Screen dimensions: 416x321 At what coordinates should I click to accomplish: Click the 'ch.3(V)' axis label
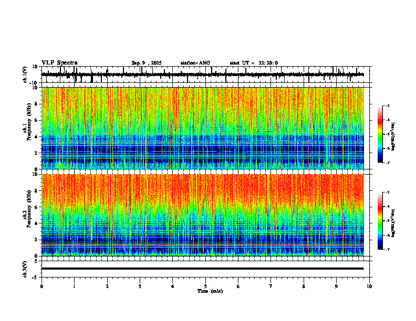tap(25, 269)
